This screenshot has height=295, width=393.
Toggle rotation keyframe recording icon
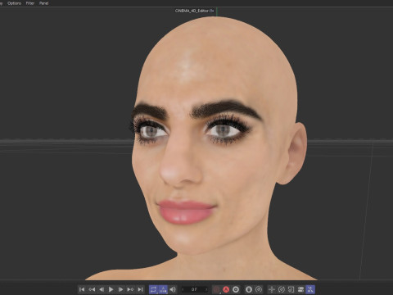click(x=282, y=289)
